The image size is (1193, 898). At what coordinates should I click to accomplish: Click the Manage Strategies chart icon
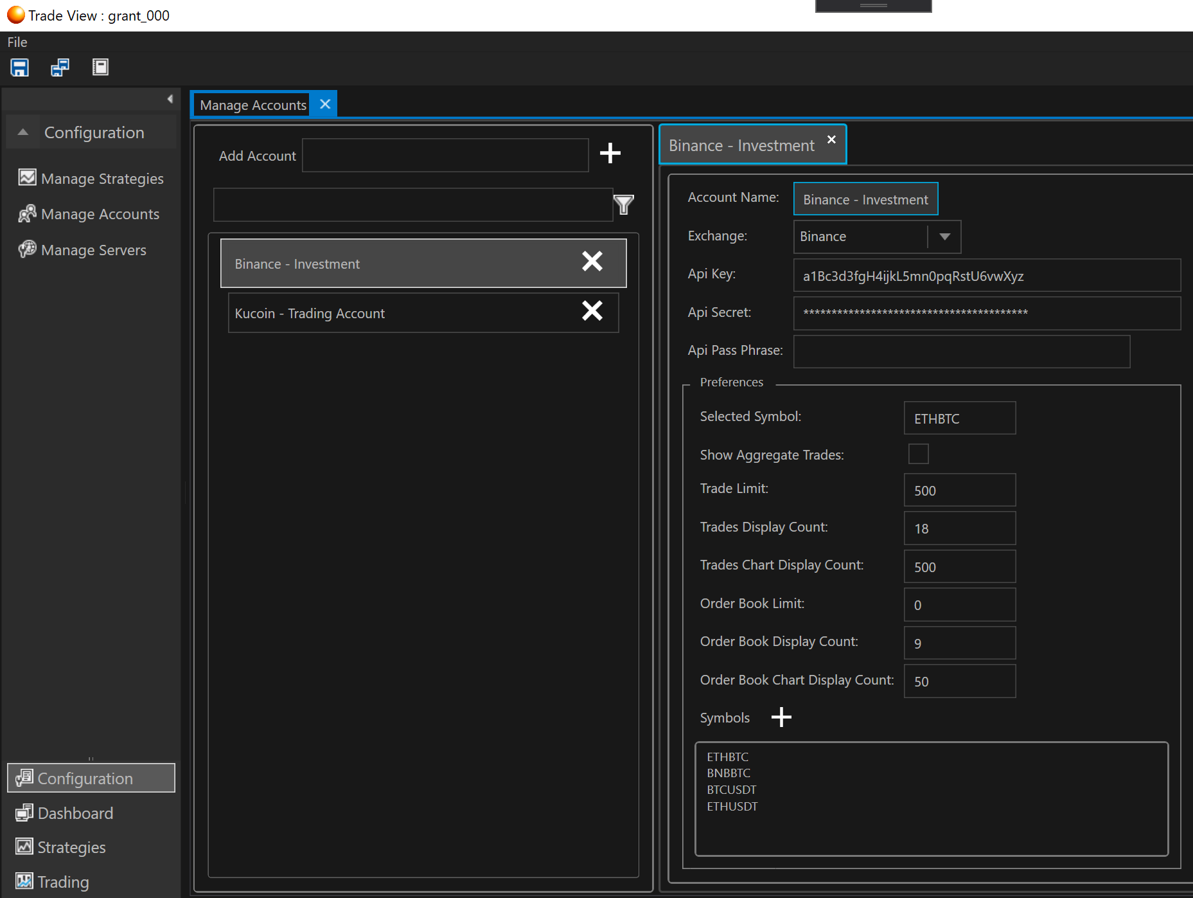click(27, 177)
